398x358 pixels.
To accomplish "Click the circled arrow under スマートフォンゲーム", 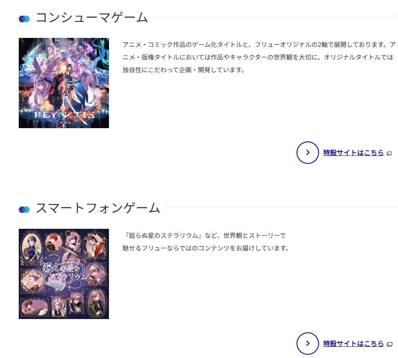I will click(x=307, y=343).
